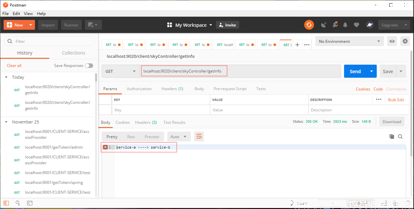The image size is (414, 209).
Task: Toggle the wrap lines icon in response
Action: click(199, 137)
